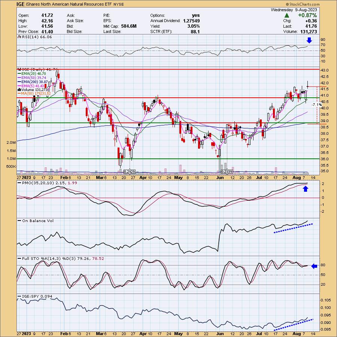Click the 80 level on the stochastic axis

[323, 265]
